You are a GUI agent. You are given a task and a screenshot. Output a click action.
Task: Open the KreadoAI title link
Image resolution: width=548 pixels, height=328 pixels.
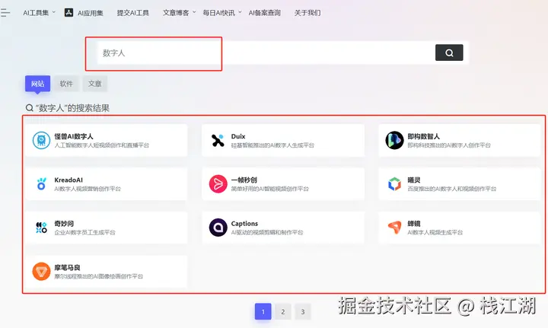click(x=68, y=180)
